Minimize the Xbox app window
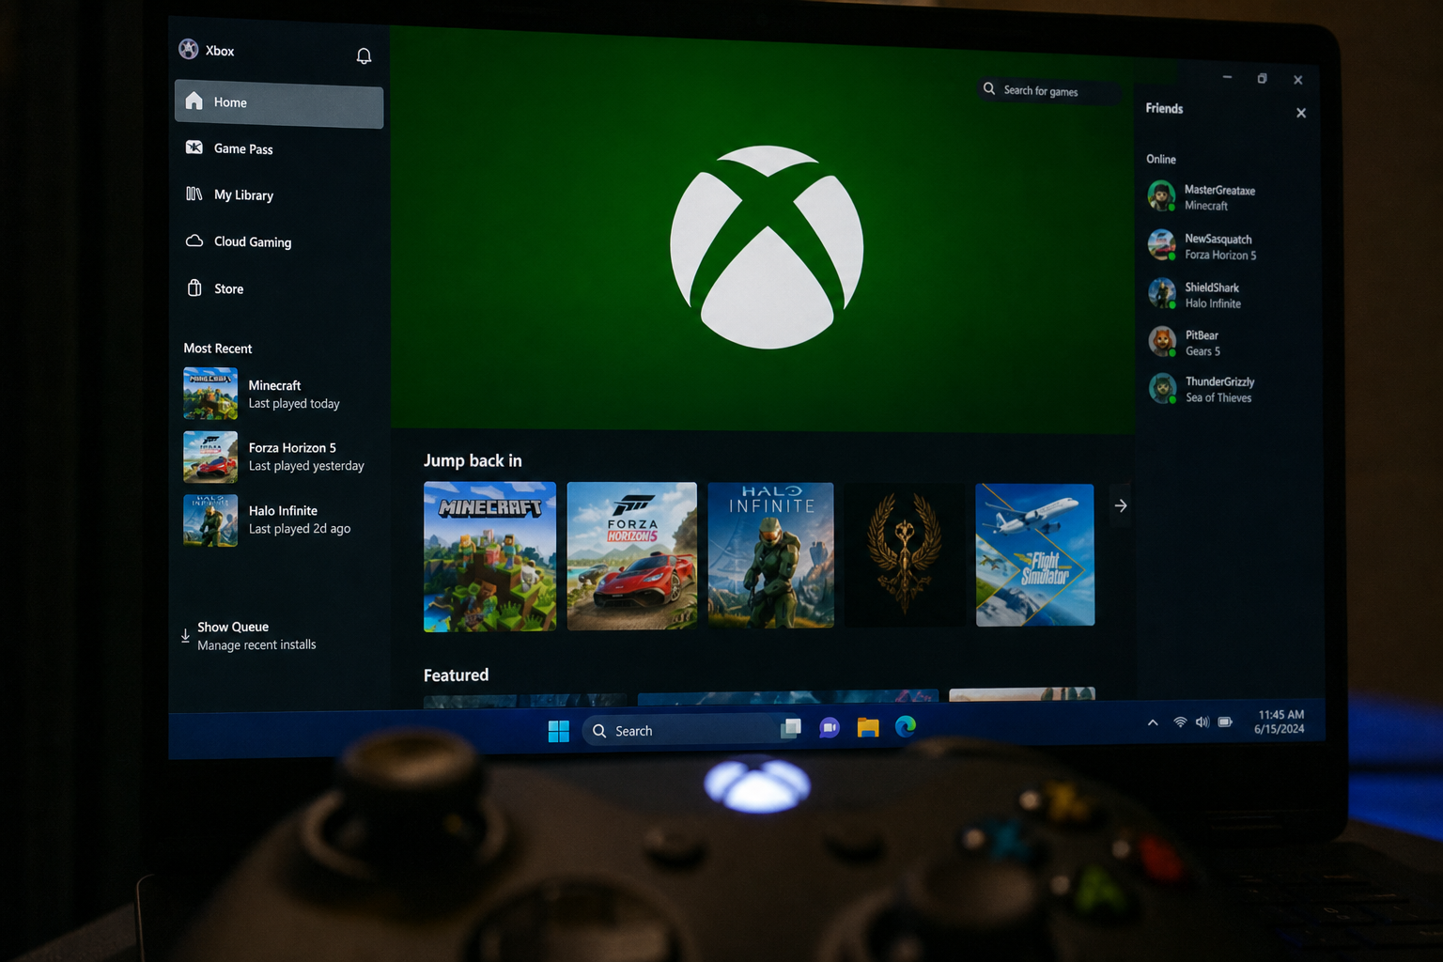This screenshot has height=962, width=1443. pyautogui.click(x=1227, y=77)
